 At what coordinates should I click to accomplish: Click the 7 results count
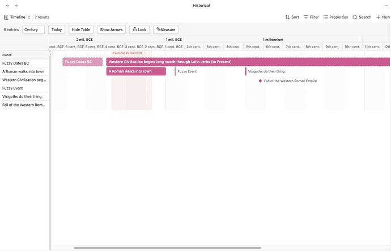pyautogui.click(x=42, y=17)
